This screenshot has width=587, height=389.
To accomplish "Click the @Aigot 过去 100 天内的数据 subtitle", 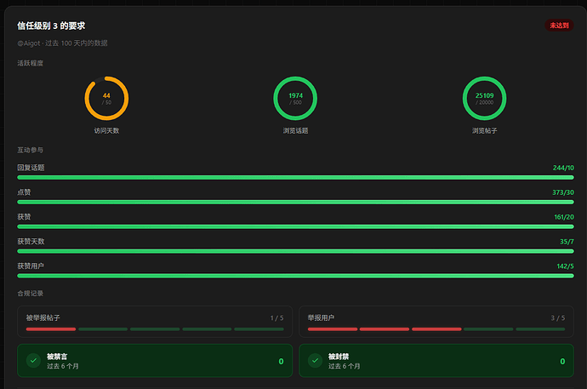I will pyautogui.click(x=62, y=43).
